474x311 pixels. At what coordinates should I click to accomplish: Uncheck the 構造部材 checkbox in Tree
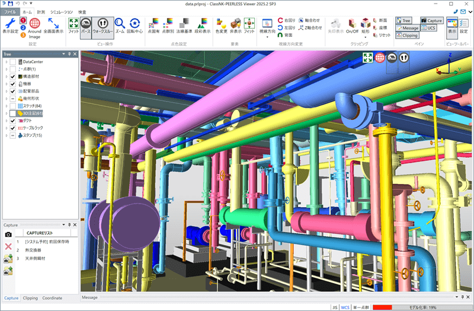click(13, 77)
